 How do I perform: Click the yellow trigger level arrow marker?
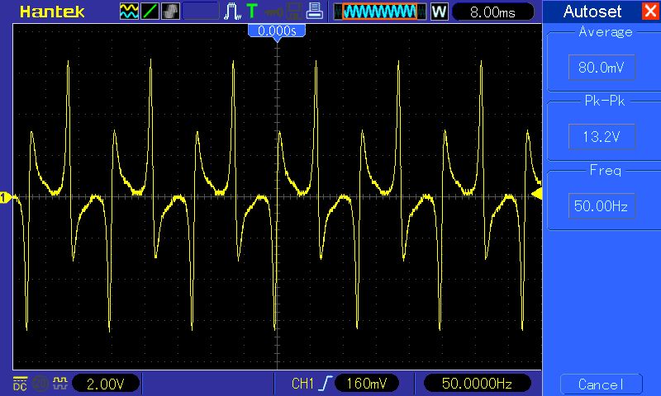click(x=536, y=194)
